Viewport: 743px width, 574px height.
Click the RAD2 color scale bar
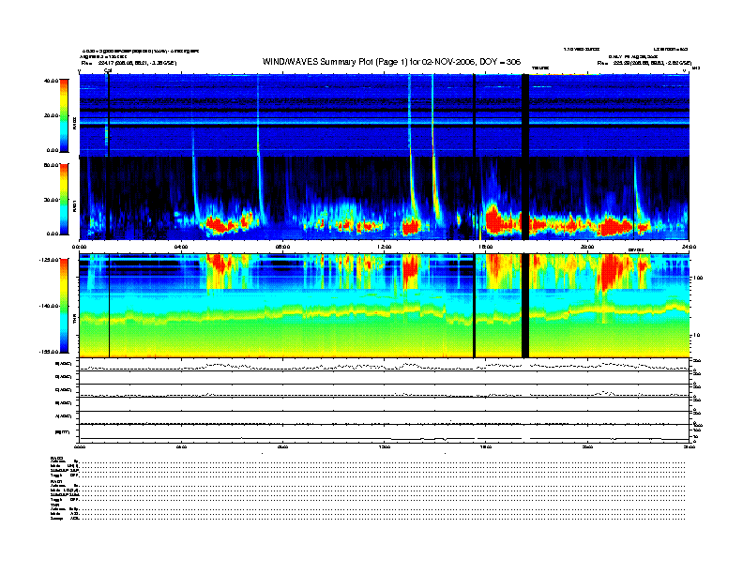64,116
